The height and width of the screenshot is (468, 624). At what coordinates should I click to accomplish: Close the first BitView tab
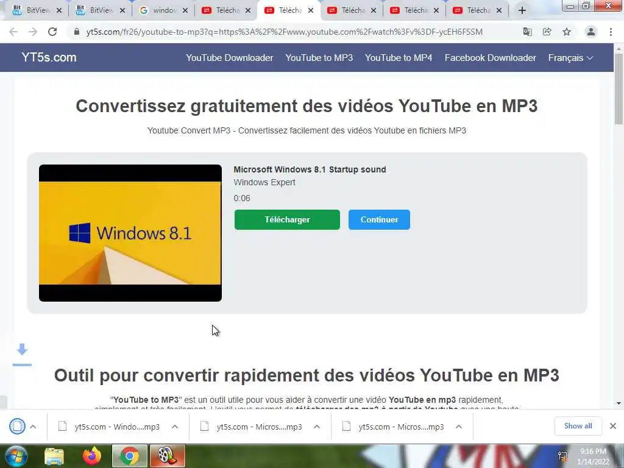point(59,11)
